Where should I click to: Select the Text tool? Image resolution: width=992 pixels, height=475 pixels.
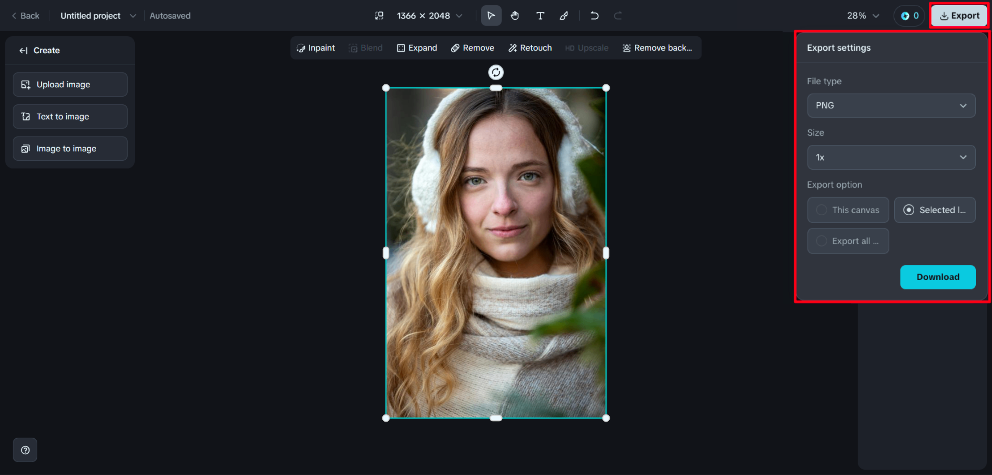(x=540, y=16)
